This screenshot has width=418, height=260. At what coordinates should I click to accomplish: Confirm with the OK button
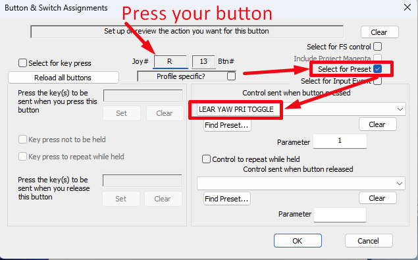coord(298,241)
